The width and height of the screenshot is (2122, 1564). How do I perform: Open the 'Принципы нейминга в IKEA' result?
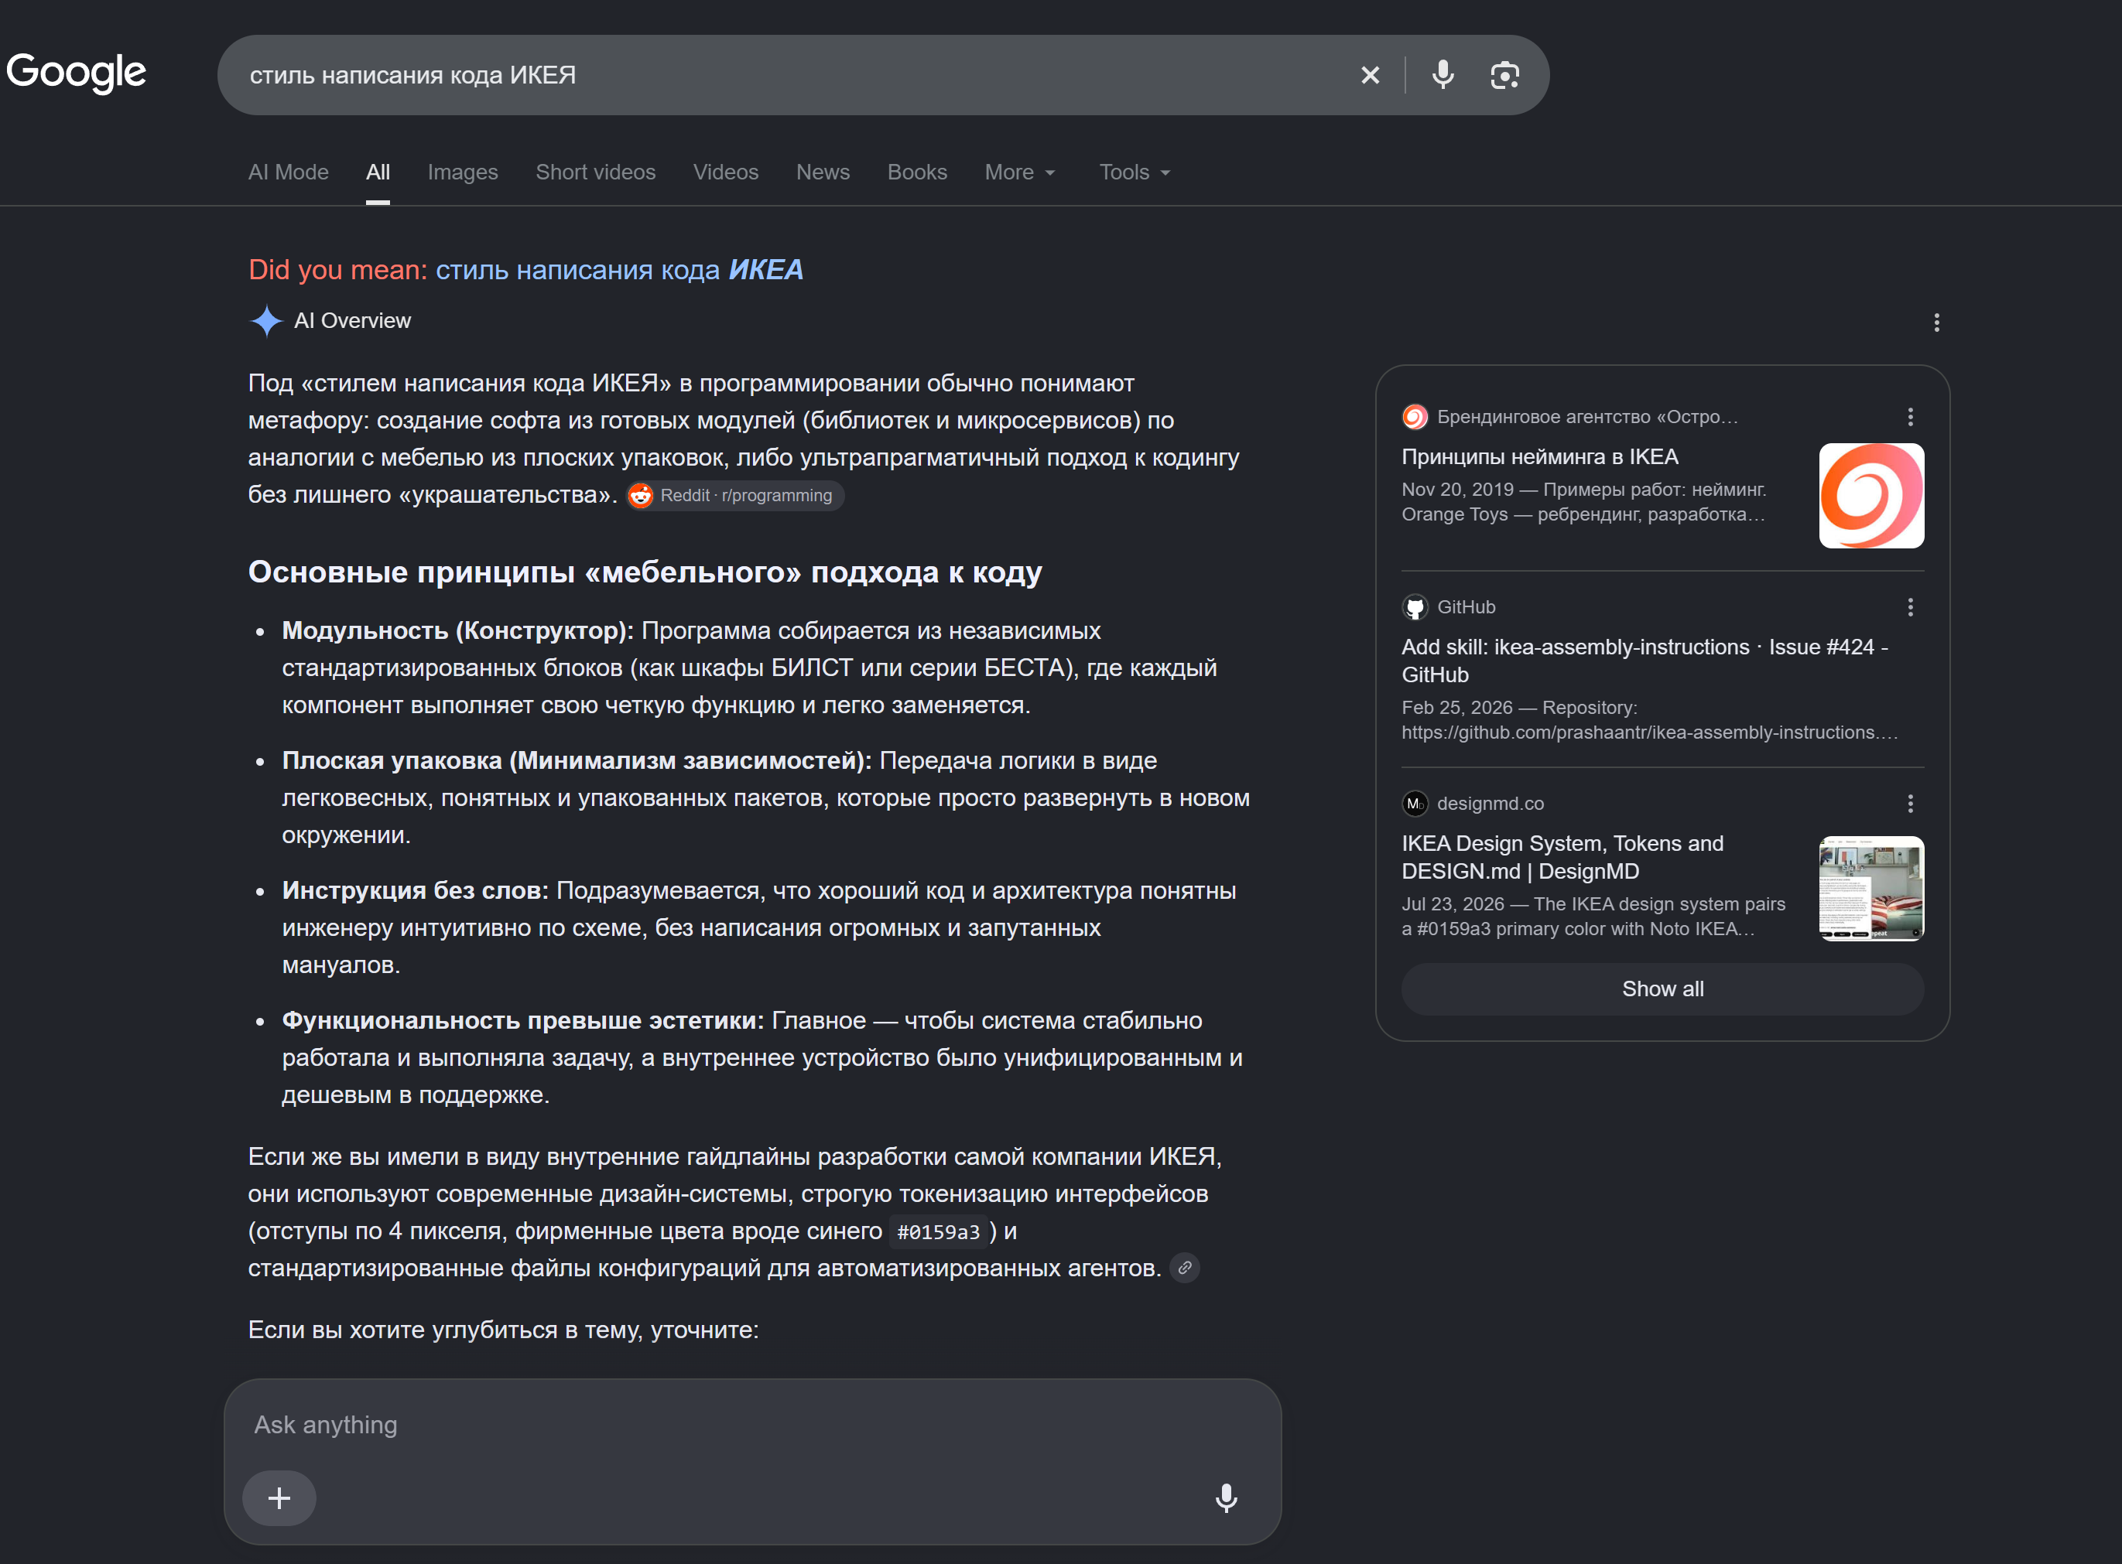click(x=1539, y=457)
